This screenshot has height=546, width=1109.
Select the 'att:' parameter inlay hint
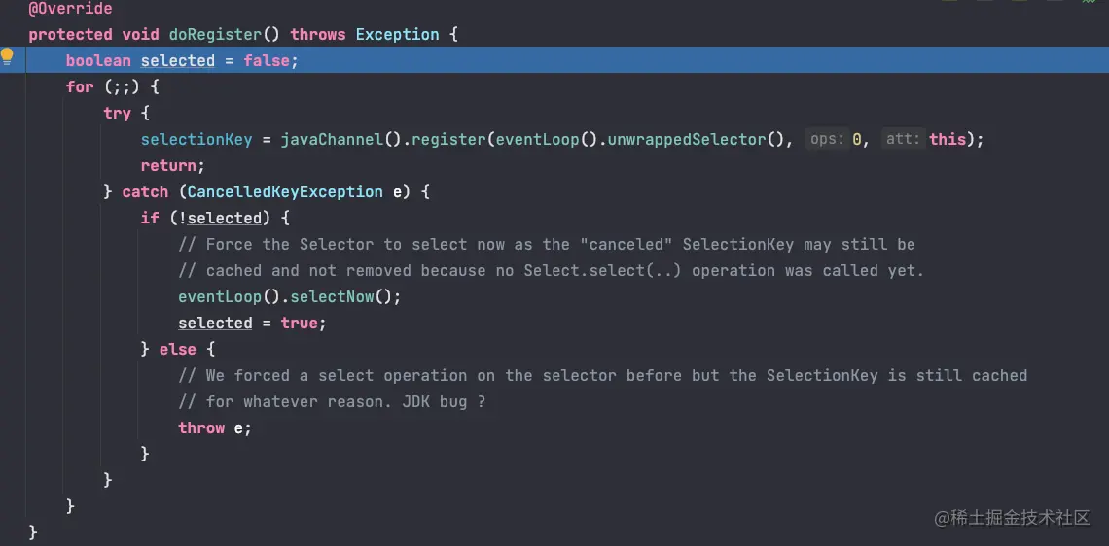coord(904,139)
